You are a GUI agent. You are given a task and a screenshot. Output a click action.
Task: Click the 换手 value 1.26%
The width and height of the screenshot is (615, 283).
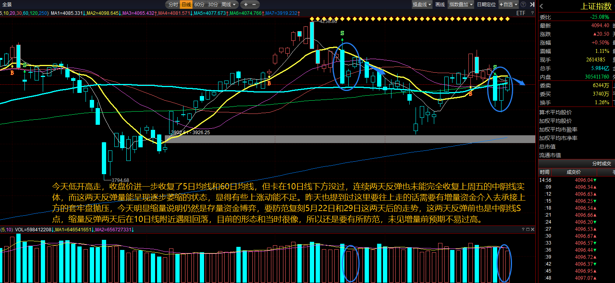coord(602,103)
